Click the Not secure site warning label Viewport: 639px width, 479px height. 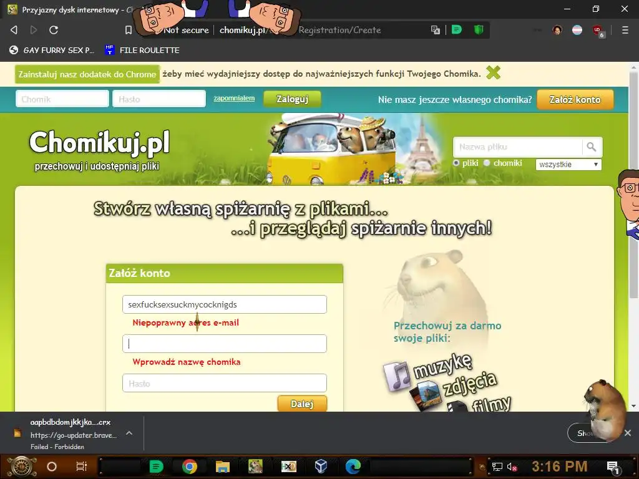point(186,30)
